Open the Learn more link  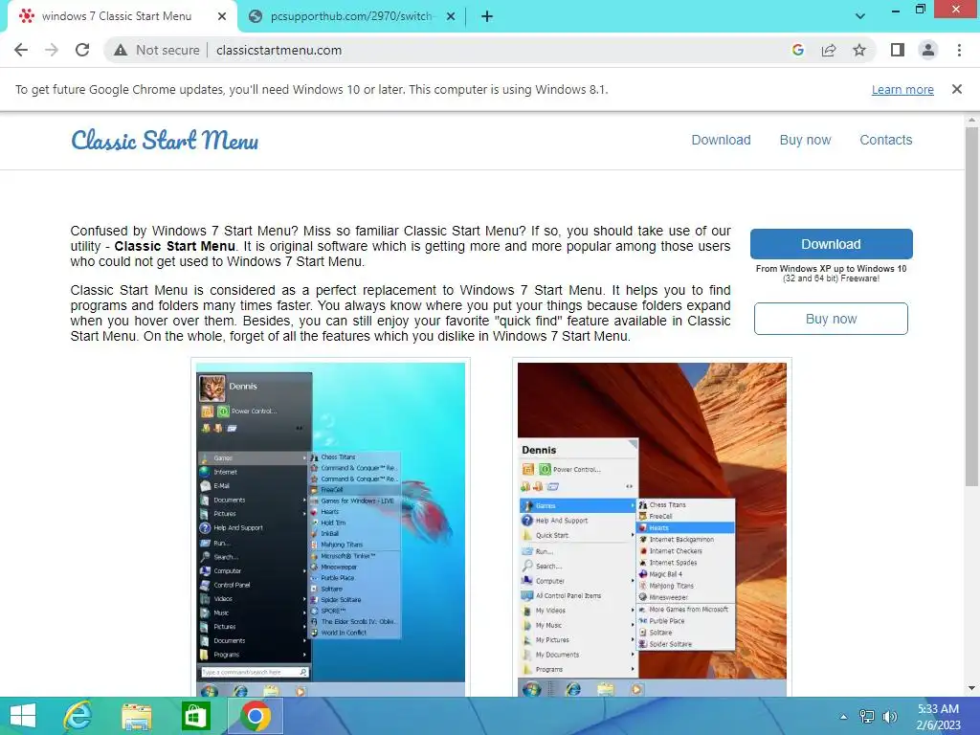pos(902,89)
